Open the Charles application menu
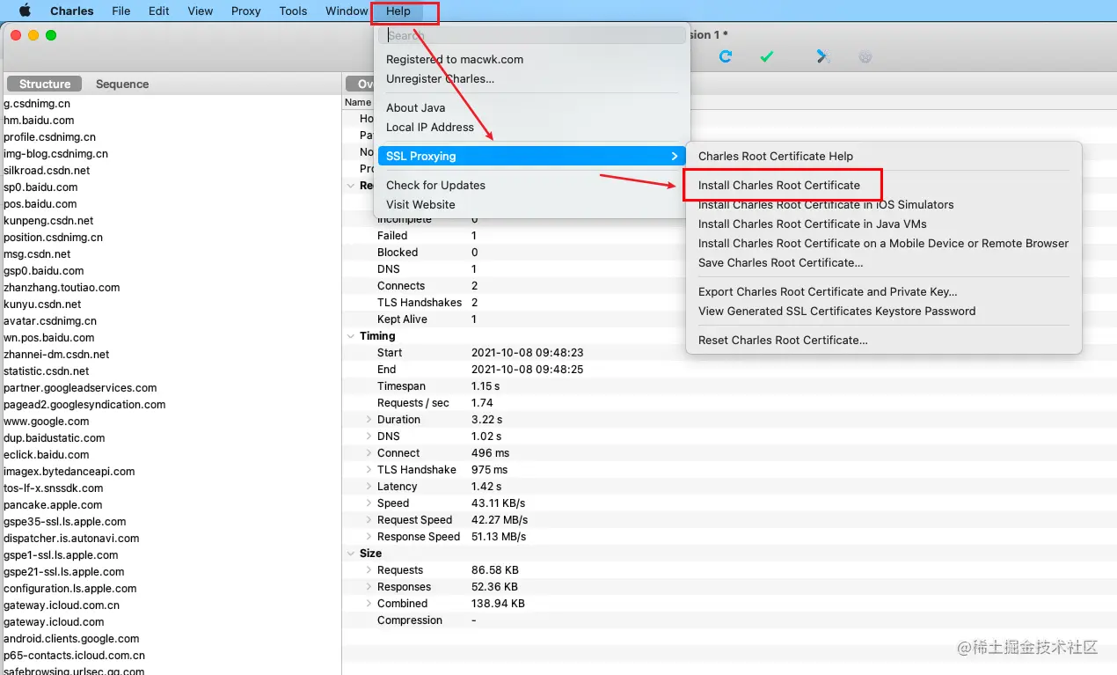Screen dimensions: 1117x675 click(x=72, y=11)
